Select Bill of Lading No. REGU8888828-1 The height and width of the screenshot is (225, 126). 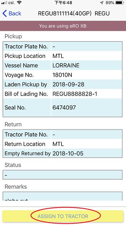75,94
